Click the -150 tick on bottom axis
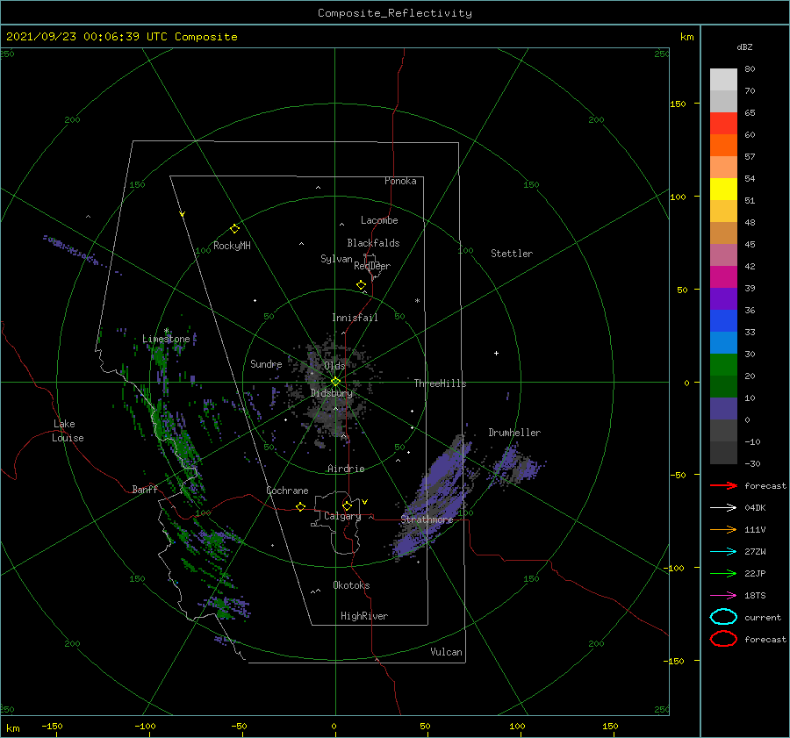790x738 pixels. pos(52,727)
